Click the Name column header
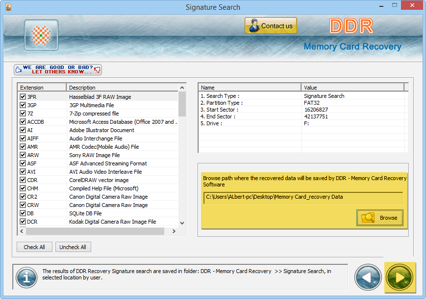The height and width of the screenshot is (299, 426). click(x=250, y=88)
